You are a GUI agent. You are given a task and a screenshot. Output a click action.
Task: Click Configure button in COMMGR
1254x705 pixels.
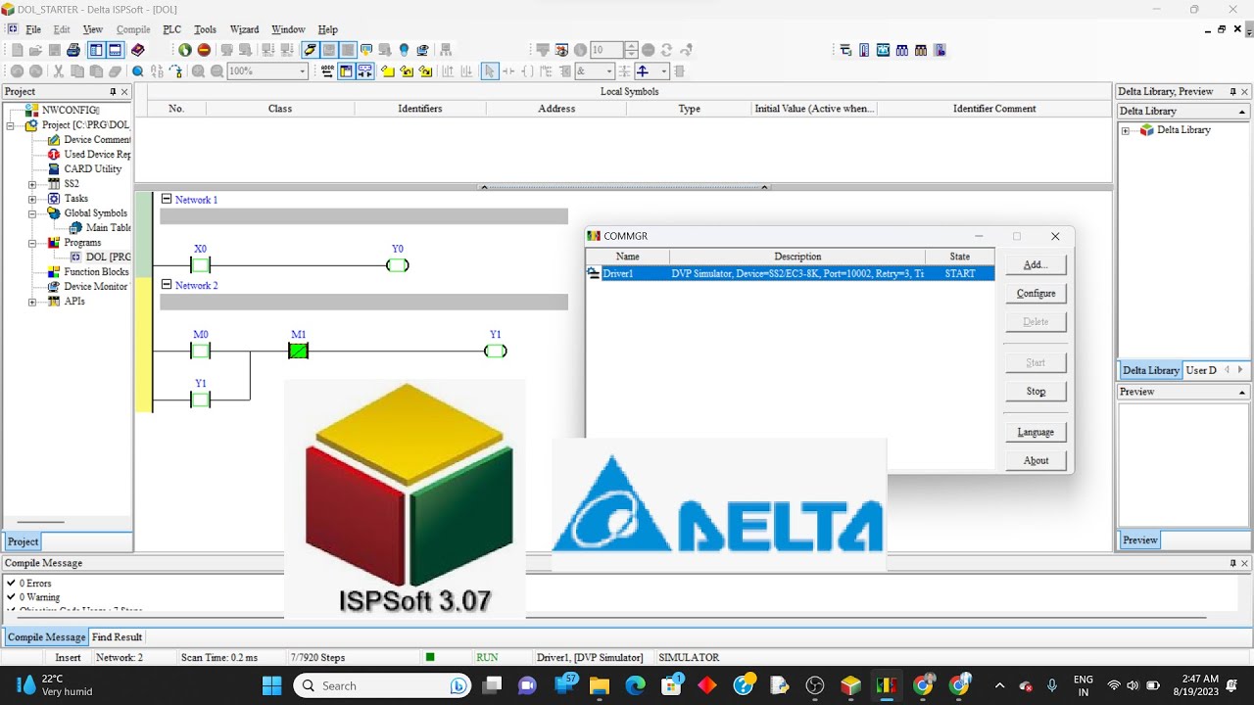pos(1036,294)
